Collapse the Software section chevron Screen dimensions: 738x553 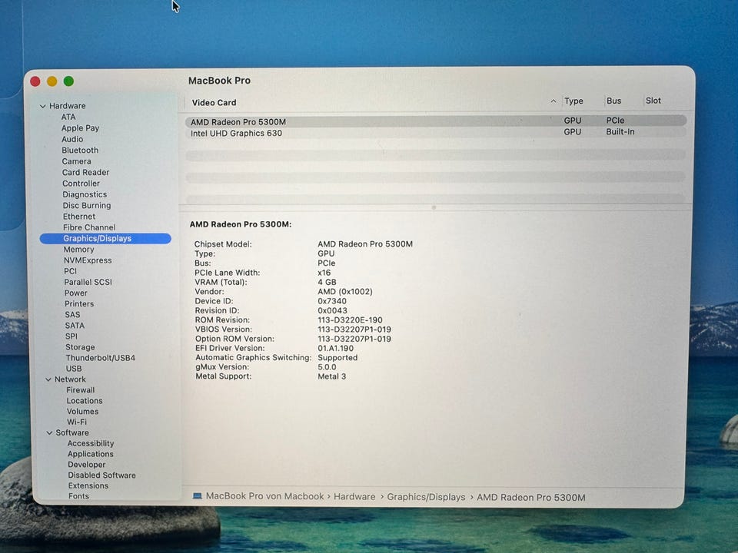[x=49, y=432]
